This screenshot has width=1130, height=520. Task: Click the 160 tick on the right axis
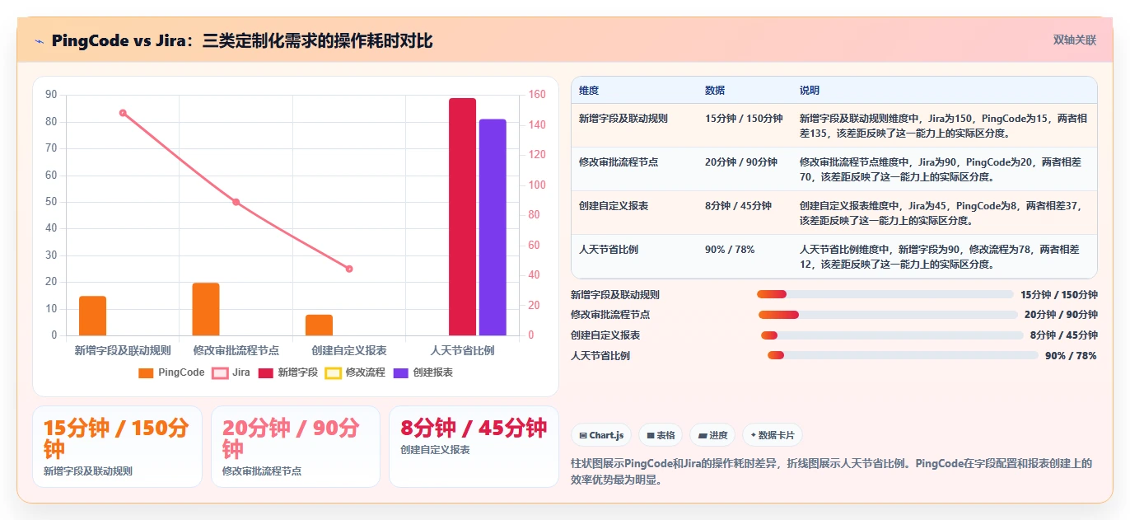click(536, 95)
